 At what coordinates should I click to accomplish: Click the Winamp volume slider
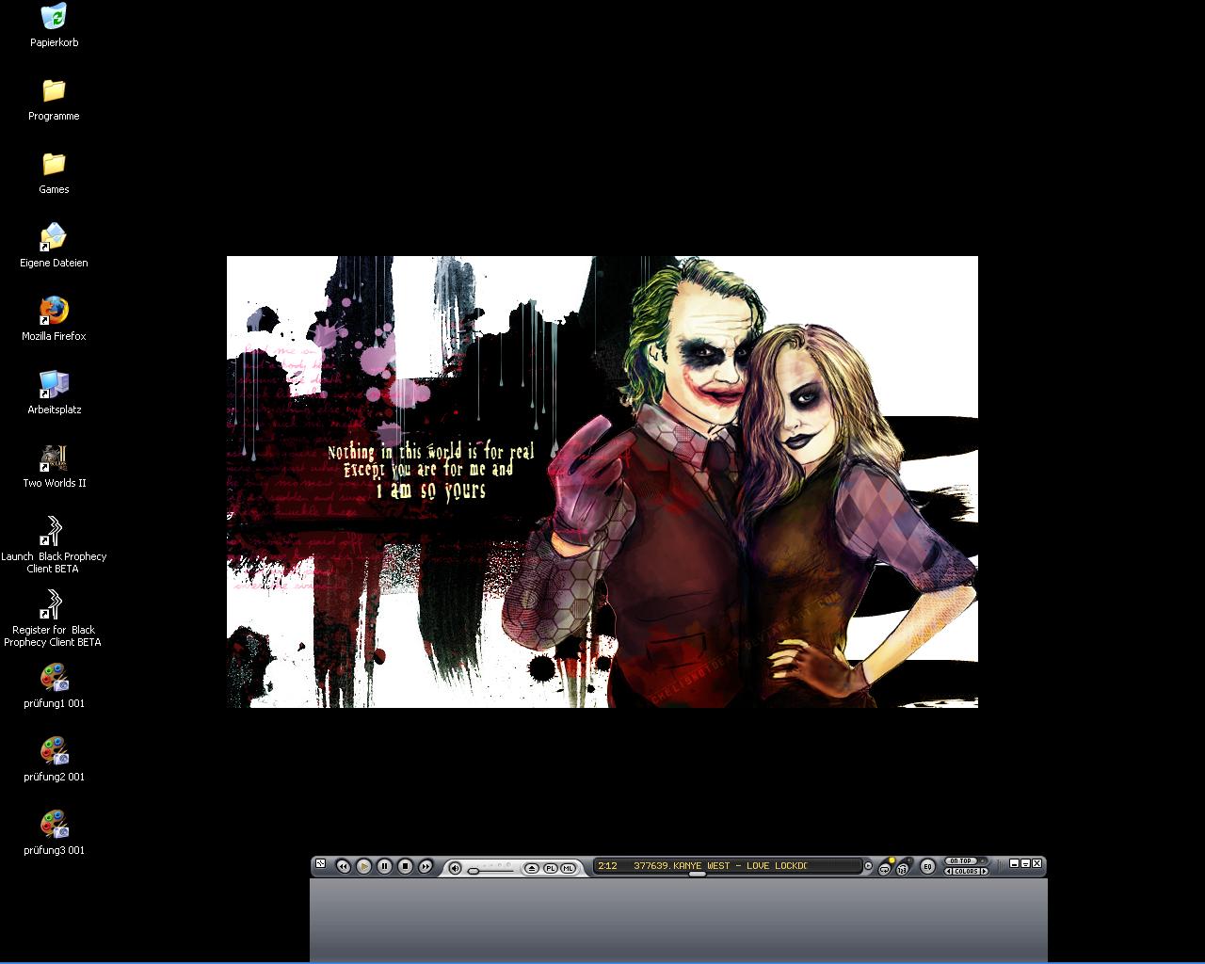[x=491, y=871]
